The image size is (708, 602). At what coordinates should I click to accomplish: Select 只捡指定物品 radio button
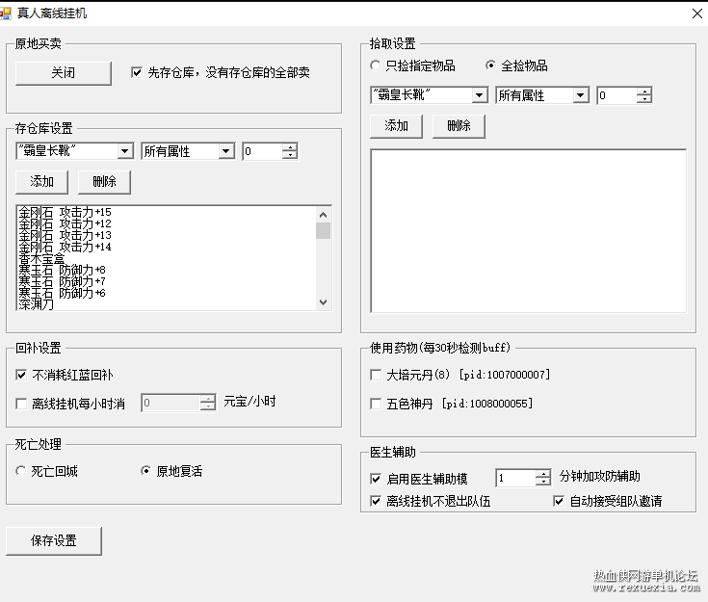pyautogui.click(x=375, y=65)
